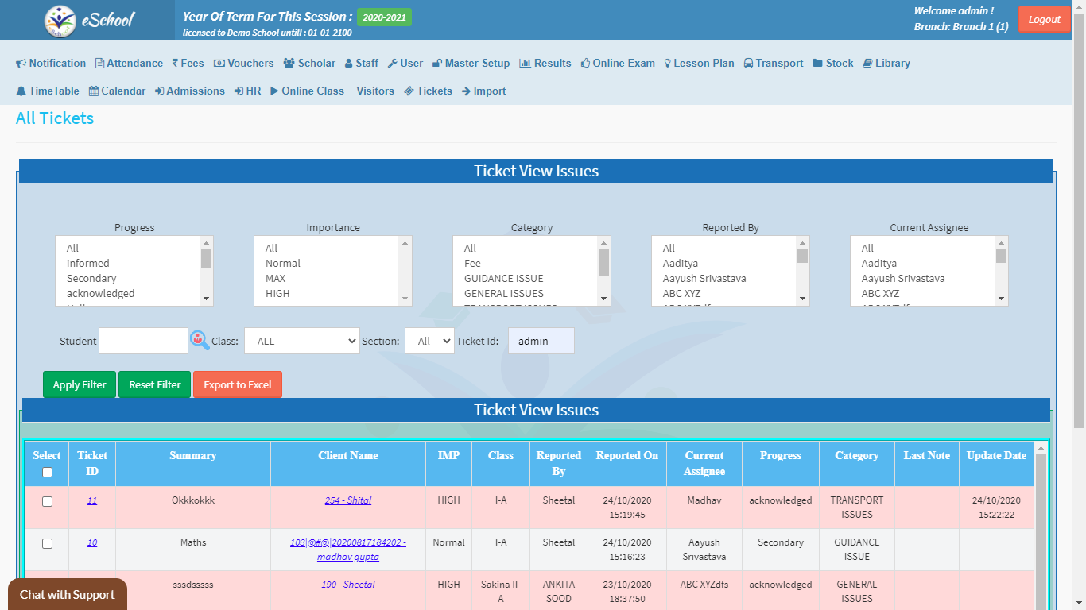The height and width of the screenshot is (610, 1086).
Task: Toggle the select-all checkbox in table header
Action: [x=47, y=473]
